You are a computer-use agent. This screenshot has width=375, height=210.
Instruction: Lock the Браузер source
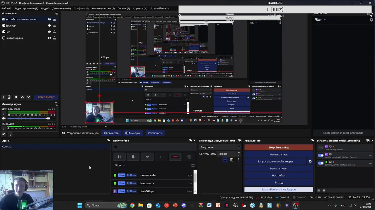pos(54,25)
